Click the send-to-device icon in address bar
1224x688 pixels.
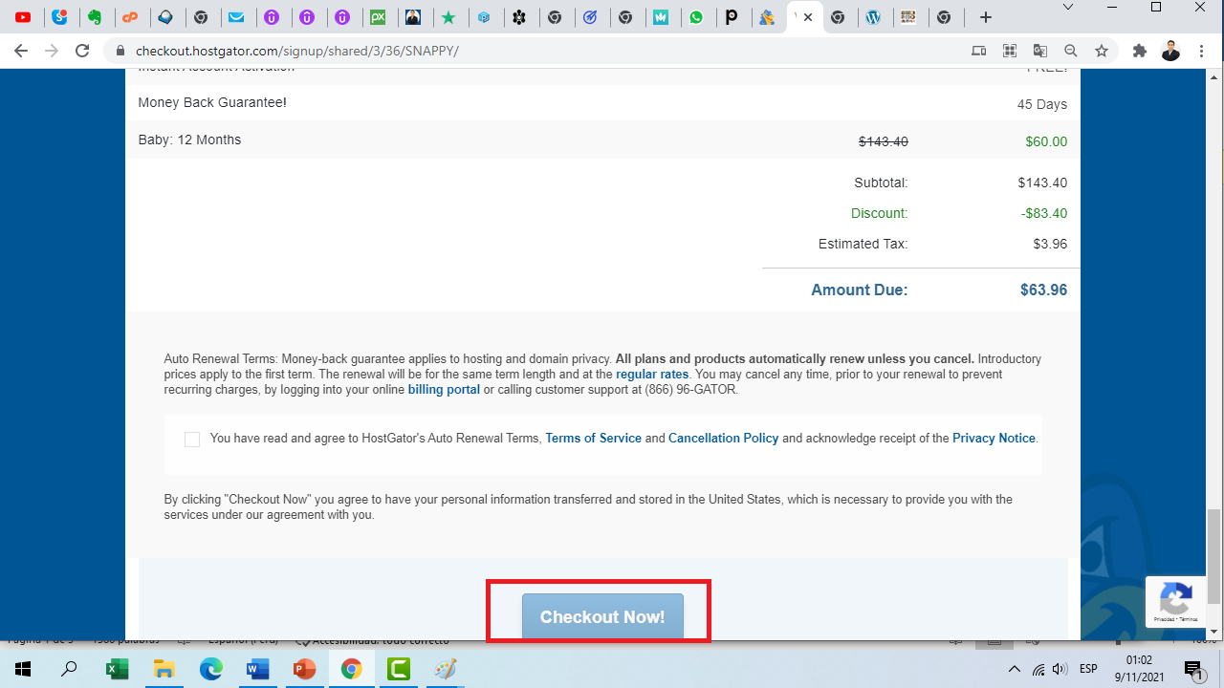pyautogui.click(x=978, y=51)
